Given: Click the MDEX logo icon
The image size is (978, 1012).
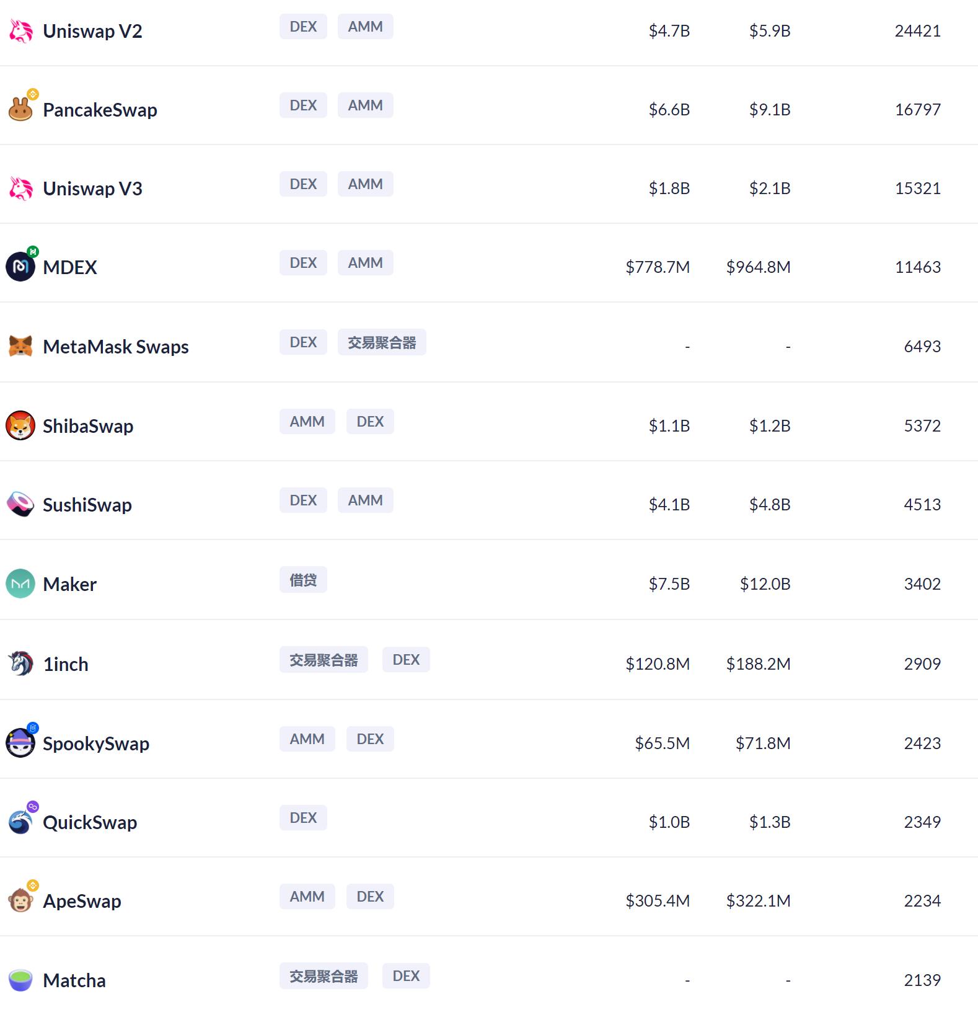Looking at the screenshot, I should coord(20,267).
